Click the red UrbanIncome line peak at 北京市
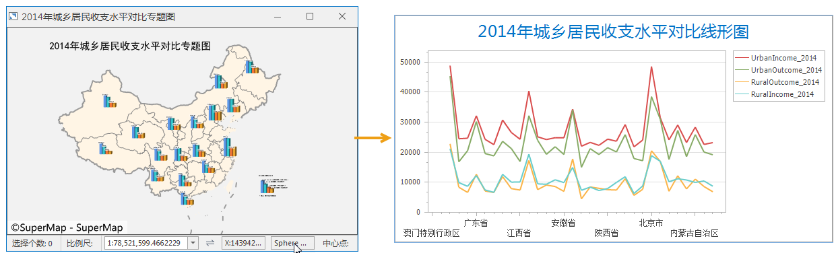Viewport: 836px width, 253px height. [x=651, y=67]
